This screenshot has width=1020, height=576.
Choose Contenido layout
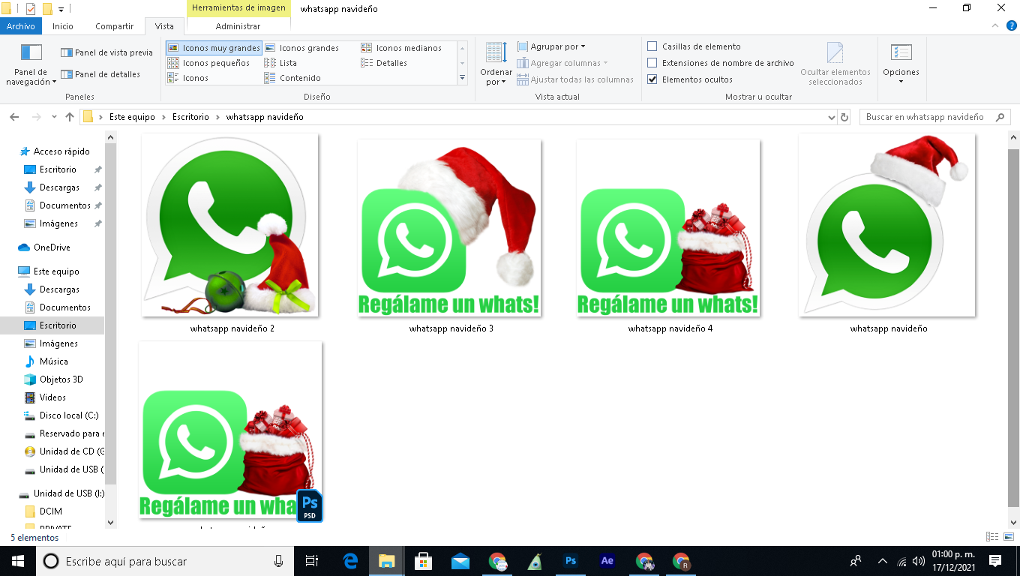292,78
